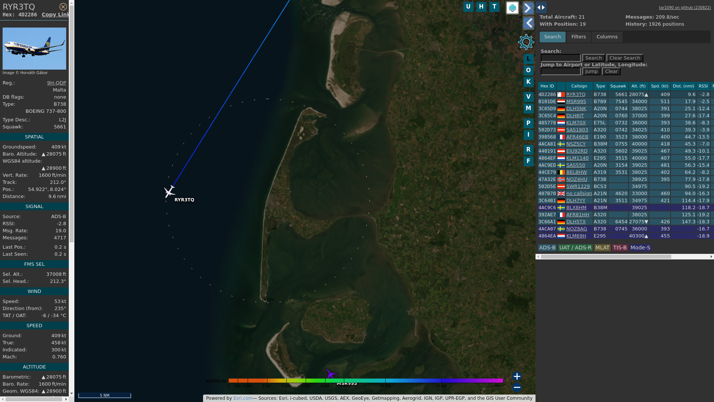
Task: Select the 'no callsign' table row link
Action: 579,194
